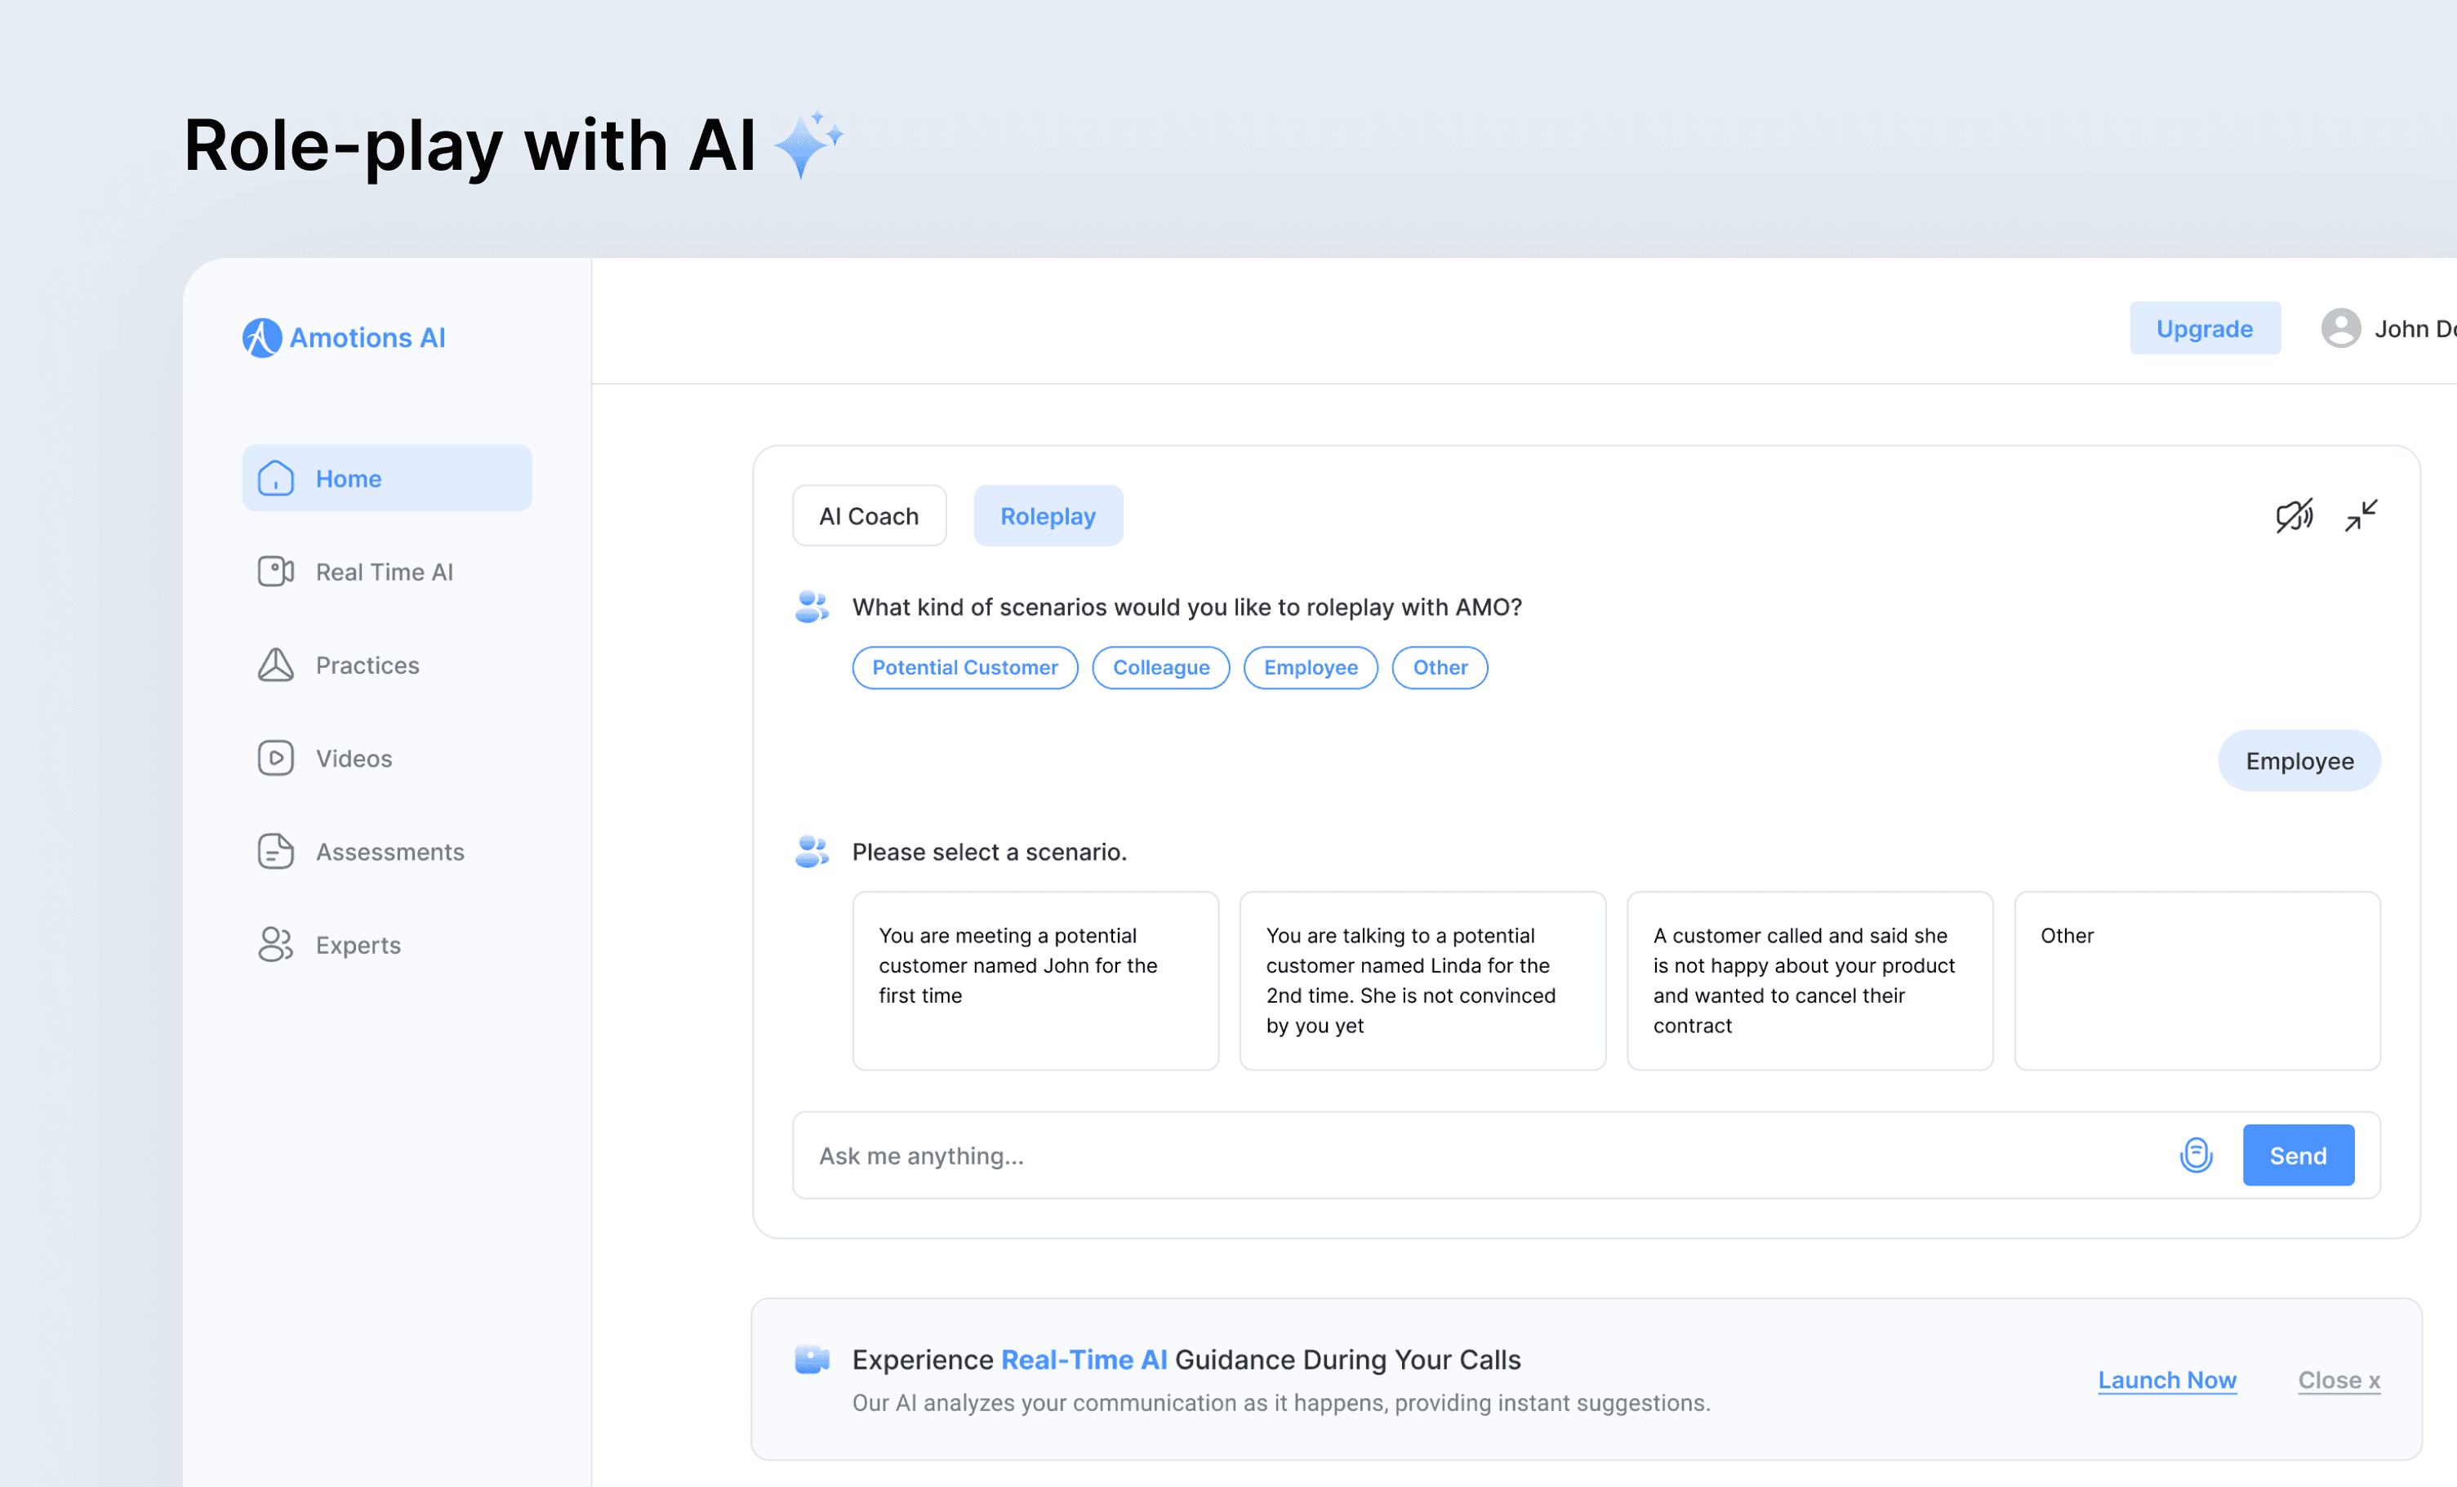Click the Amotions AI logo icon
The height and width of the screenshot is (1487, 2457).
tap(261, 338)
